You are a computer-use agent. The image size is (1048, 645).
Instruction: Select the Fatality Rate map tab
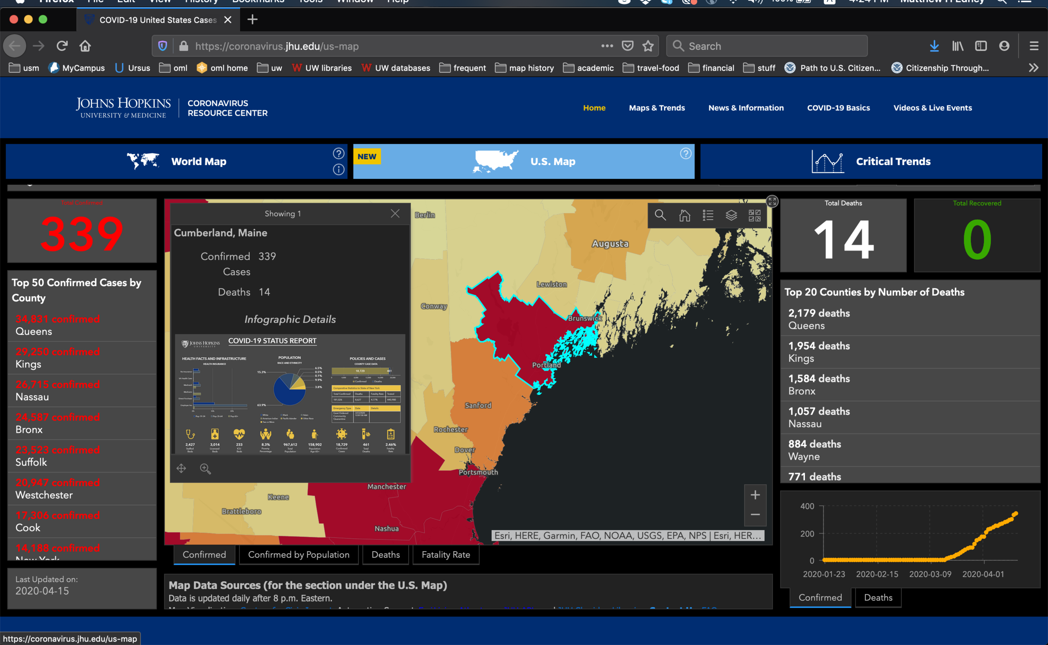point(446,555)
